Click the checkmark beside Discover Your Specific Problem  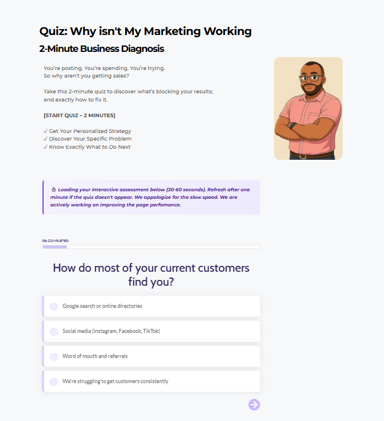45,139
